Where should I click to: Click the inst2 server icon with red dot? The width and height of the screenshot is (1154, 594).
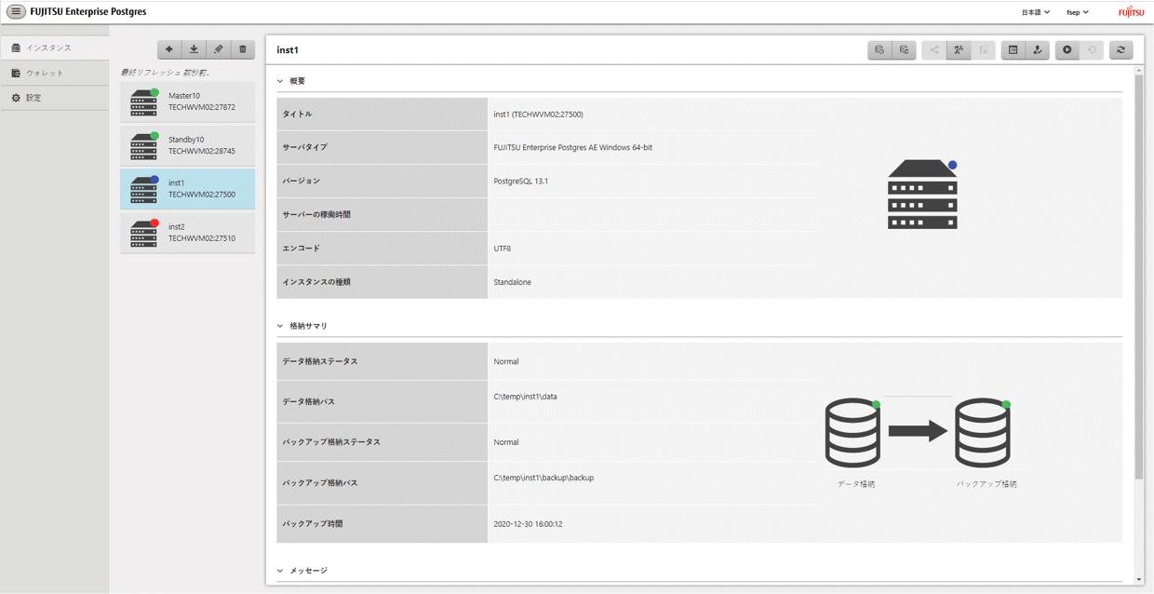click(144, 233)
